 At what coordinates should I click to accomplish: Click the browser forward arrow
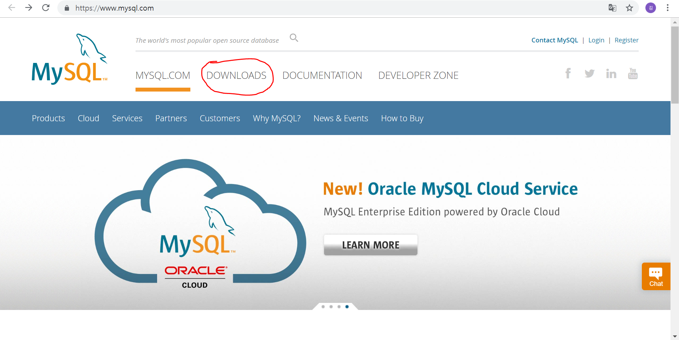pyautogui.click(x=29, y=8)
